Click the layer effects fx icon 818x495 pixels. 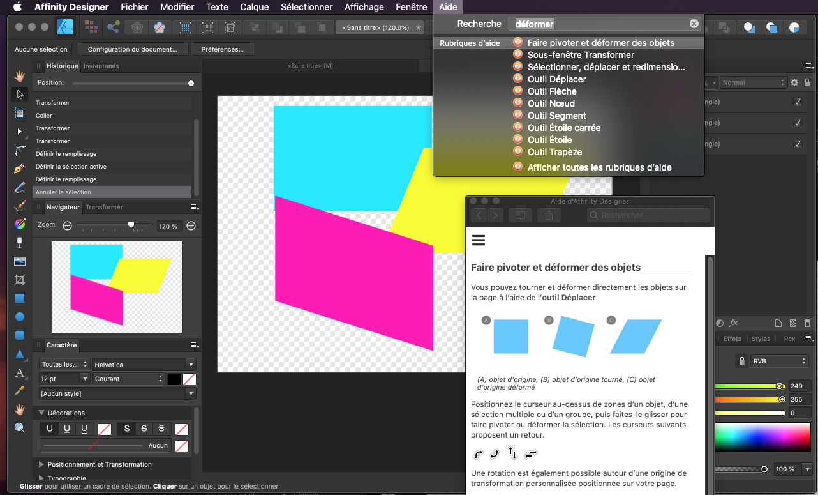(734, 323)
